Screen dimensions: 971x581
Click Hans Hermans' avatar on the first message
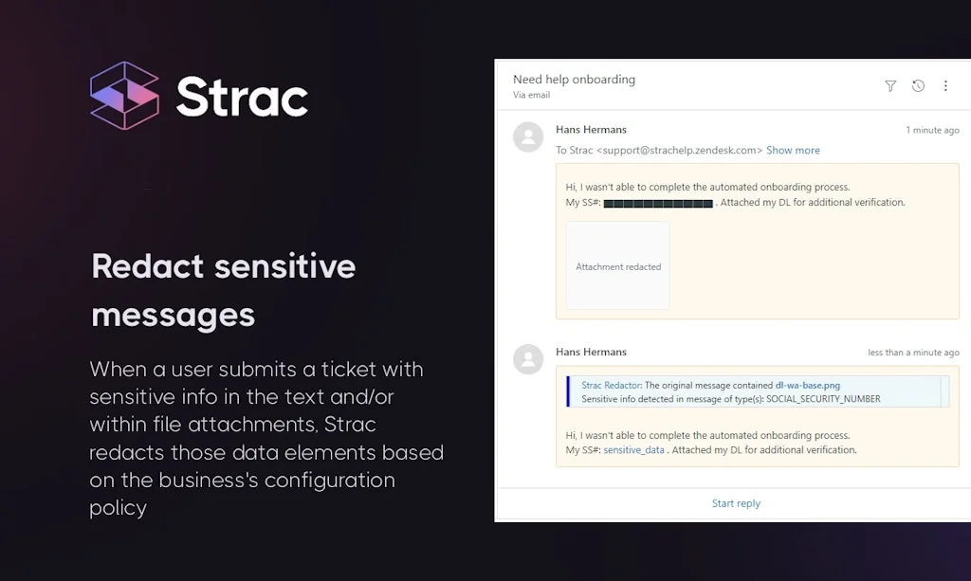tap(528, 137)
